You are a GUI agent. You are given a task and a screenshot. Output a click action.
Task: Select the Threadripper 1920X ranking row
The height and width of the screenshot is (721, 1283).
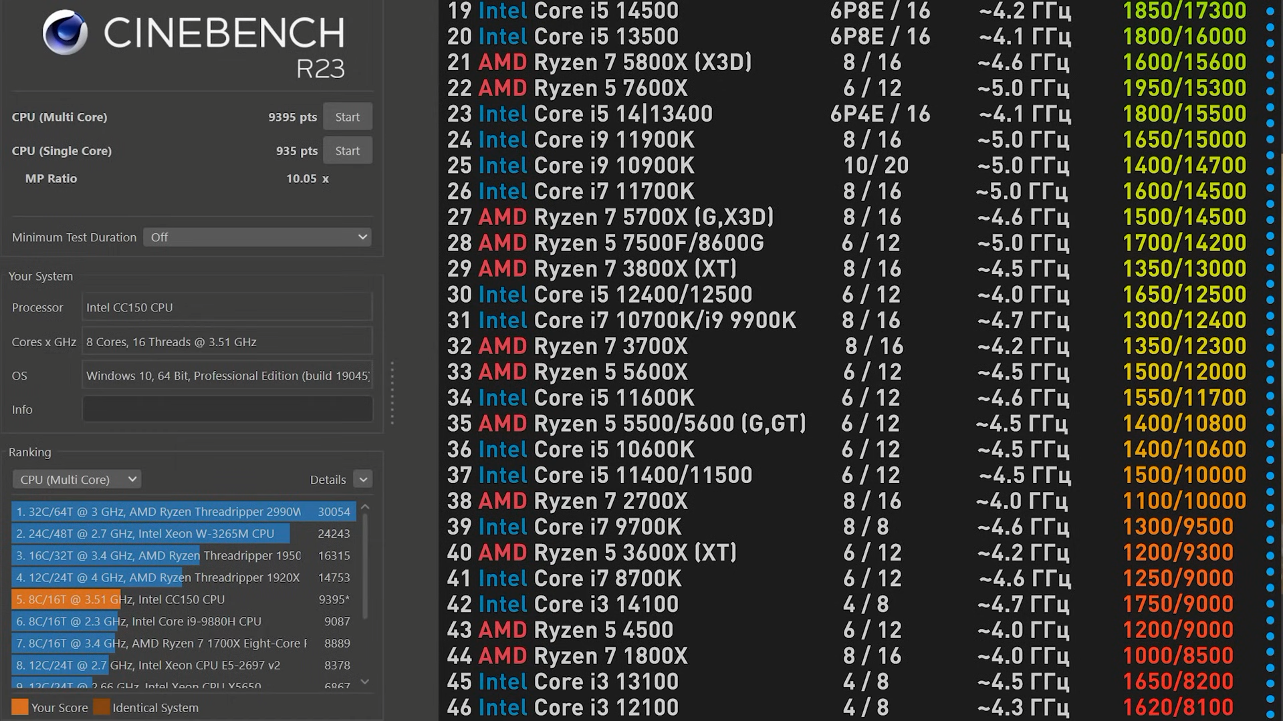[x=183, y=577]
